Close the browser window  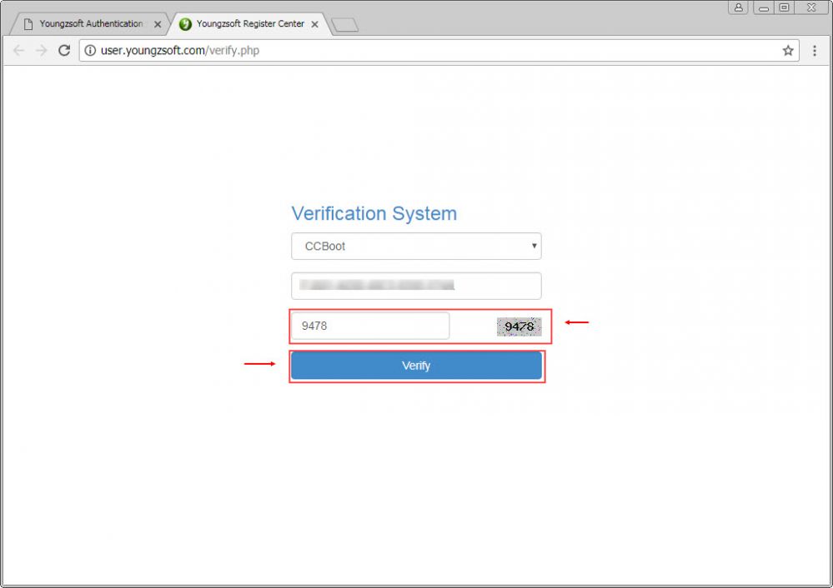tap(811, 7)
